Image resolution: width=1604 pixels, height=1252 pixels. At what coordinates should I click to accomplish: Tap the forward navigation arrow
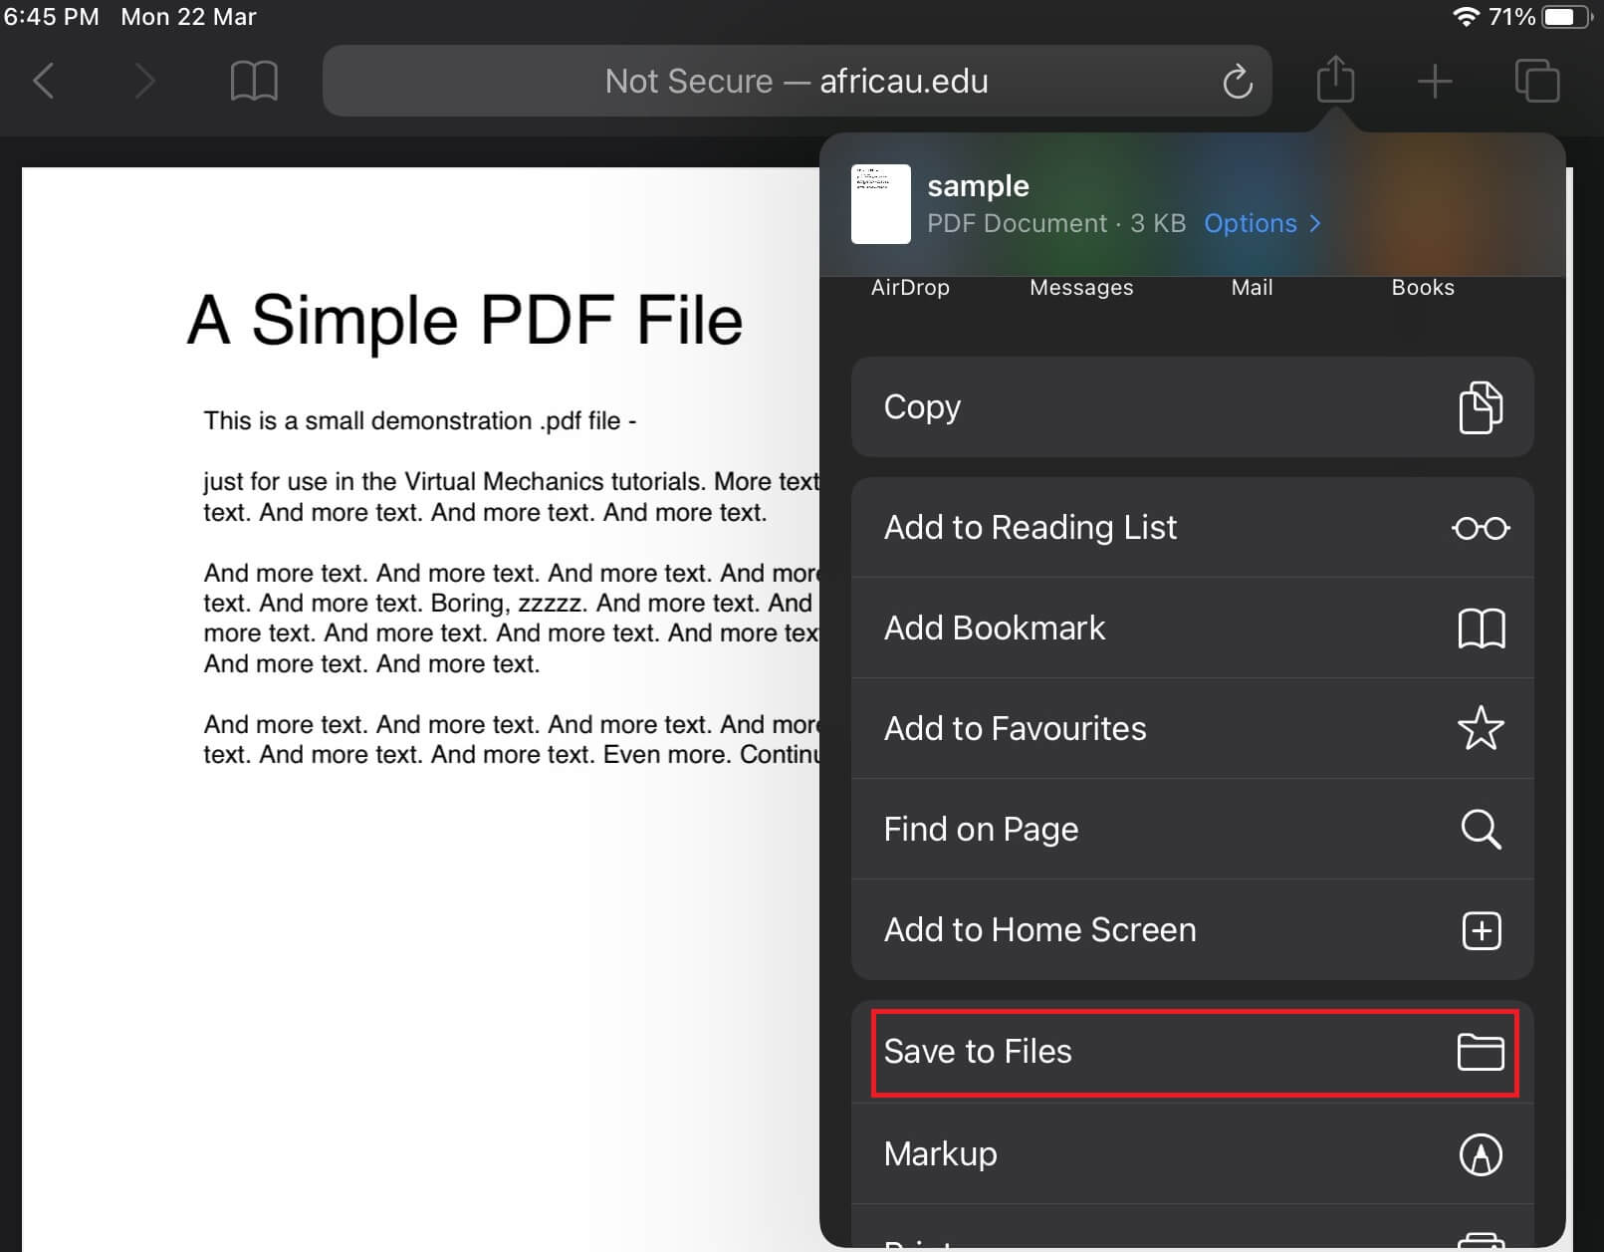pyautogui.click(x=144, y=81)
